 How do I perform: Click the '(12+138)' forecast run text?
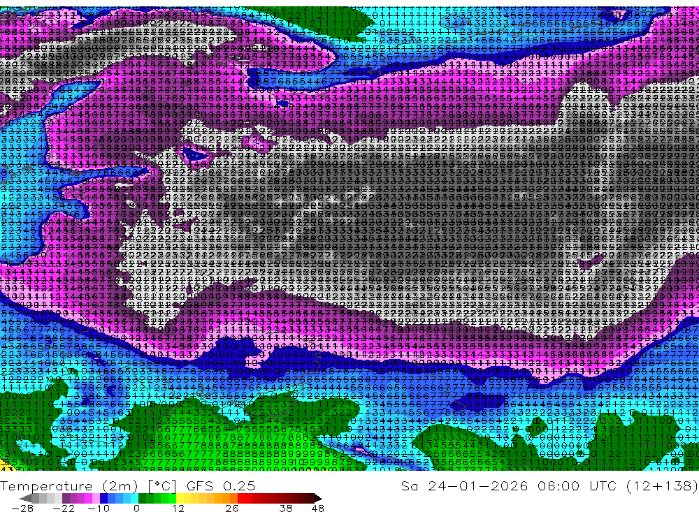663,486
